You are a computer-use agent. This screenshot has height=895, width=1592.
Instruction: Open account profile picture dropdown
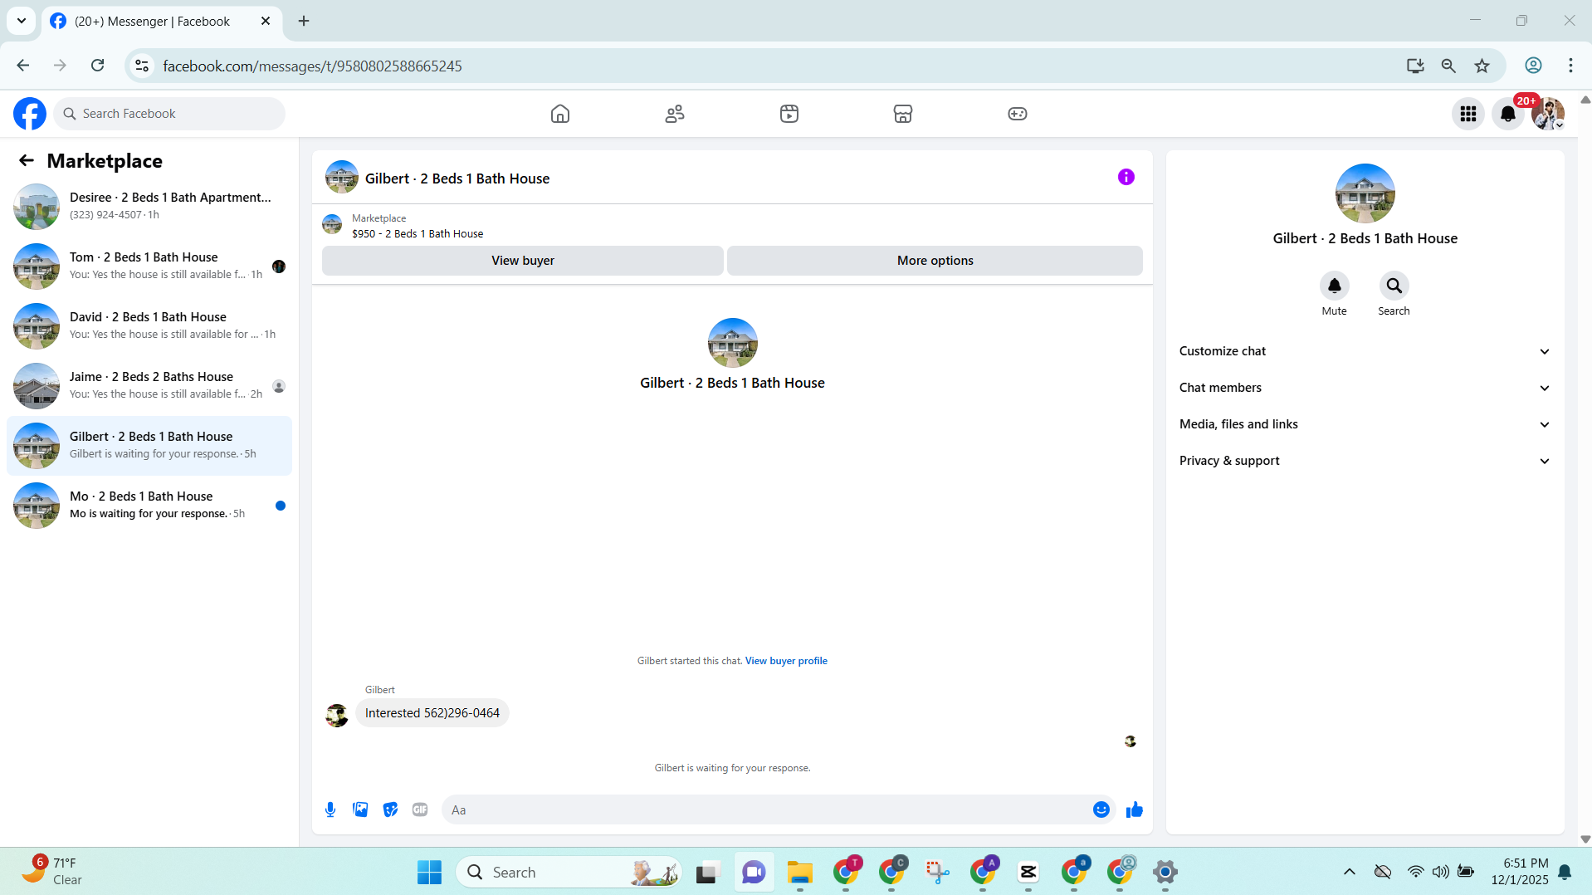coord(1548,114)
